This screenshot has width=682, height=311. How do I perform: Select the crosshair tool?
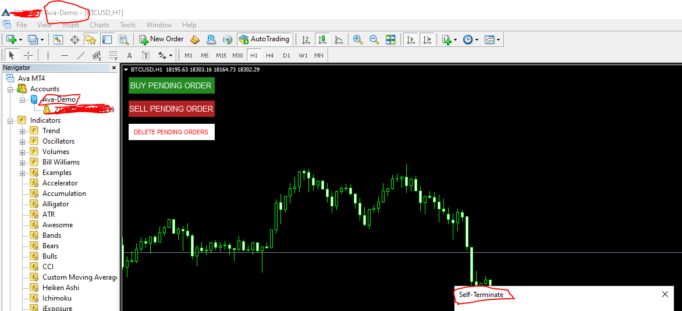coord(28,56)
